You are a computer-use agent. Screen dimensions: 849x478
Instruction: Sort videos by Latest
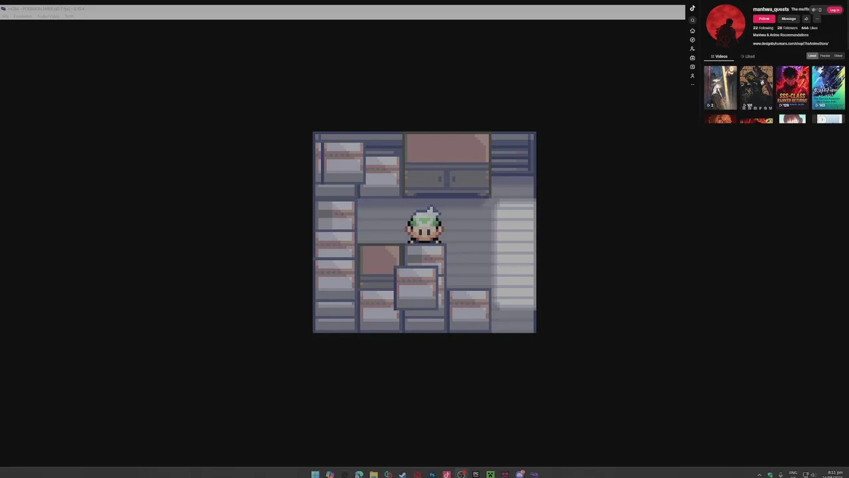(x=812, y=56)
